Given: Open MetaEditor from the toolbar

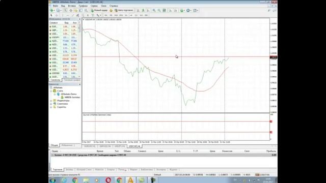Looking at the screenshot, I should [111, 10].
